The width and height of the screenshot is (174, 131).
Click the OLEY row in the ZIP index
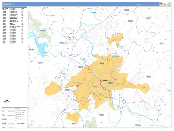click(13, 23)
